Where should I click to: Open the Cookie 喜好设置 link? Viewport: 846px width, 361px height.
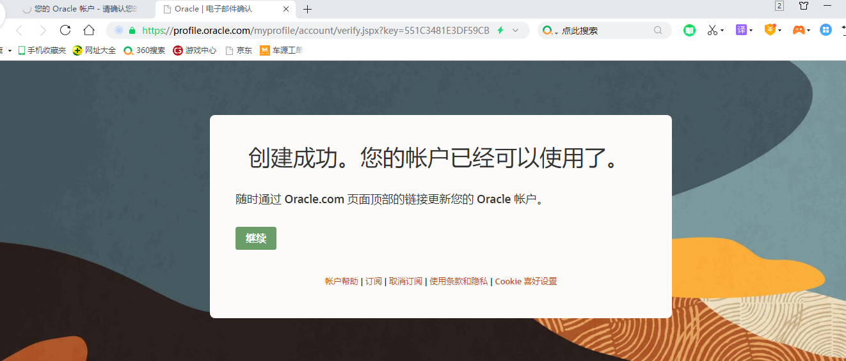[x=526, y=281]
